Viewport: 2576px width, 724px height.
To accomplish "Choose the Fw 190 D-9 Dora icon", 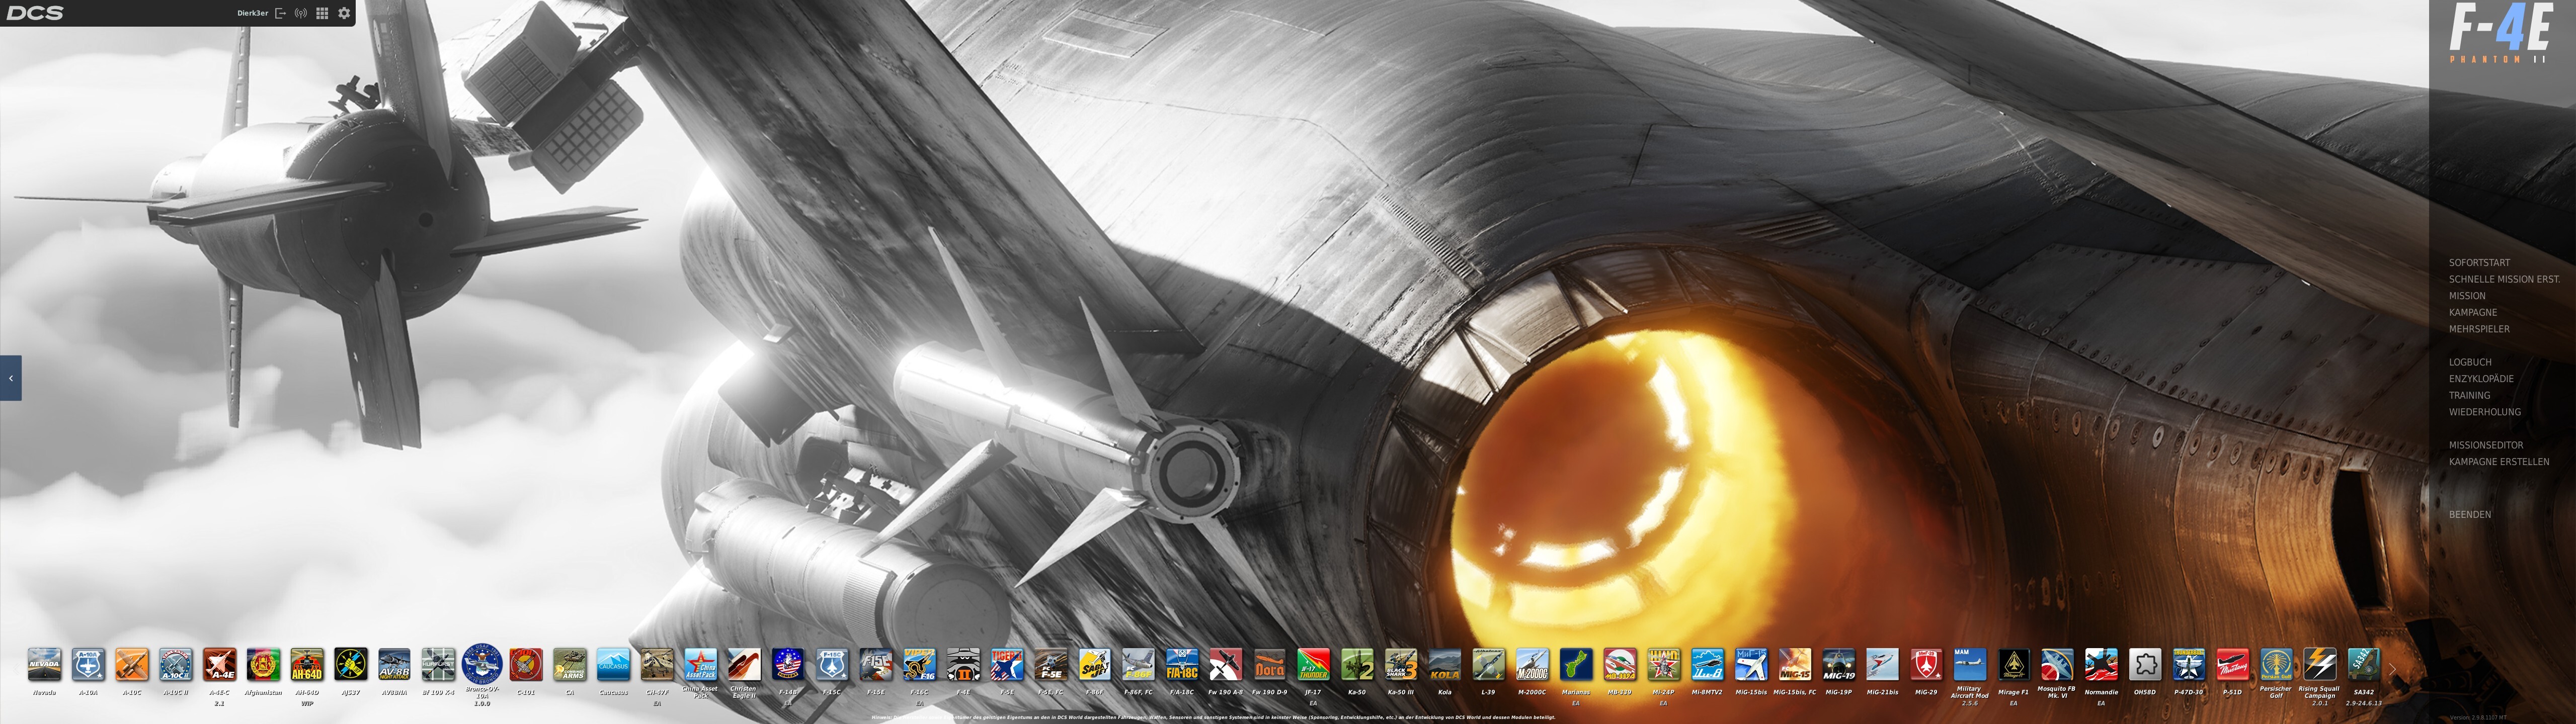I will 1270,664.
